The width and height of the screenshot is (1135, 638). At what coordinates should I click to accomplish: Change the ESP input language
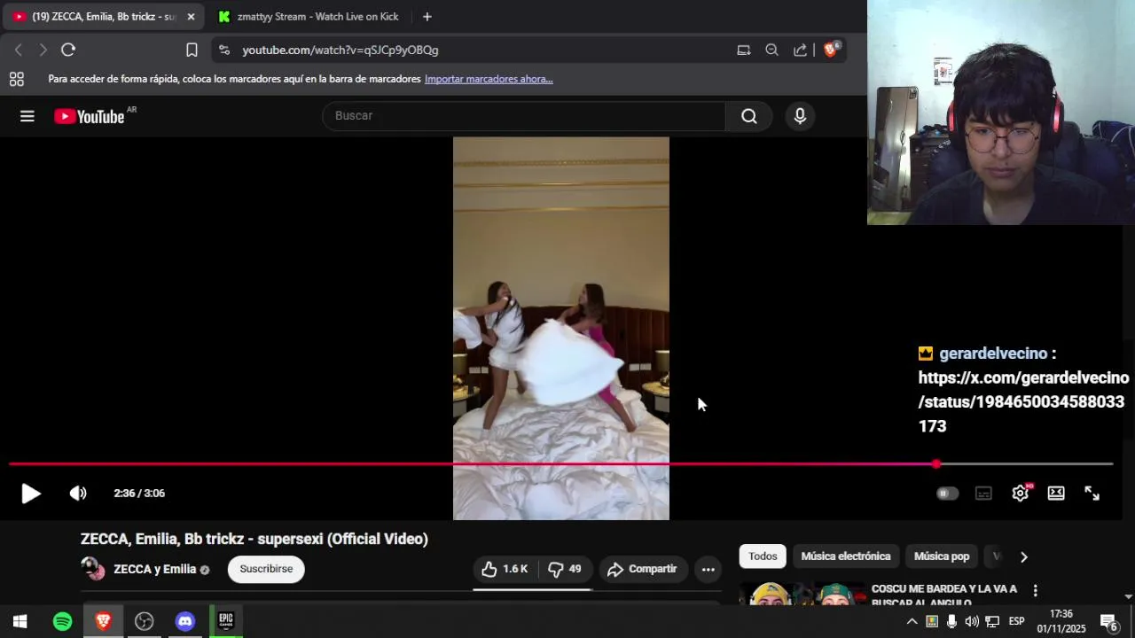1016,621
